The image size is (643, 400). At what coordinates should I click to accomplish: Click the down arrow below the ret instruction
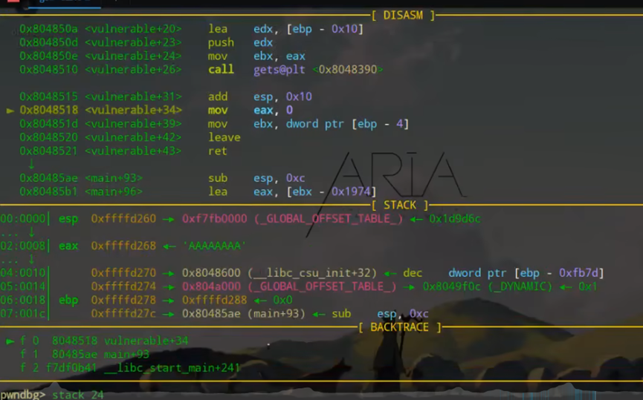tap(31, 164)
